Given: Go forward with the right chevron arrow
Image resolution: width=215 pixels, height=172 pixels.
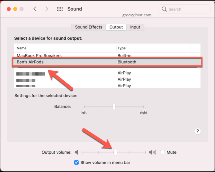Looking at the screenshot, I should [46, 9].
